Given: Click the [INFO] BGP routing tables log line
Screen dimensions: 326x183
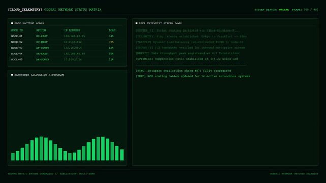Looking at the screenshot, I should tap(193, 76).
